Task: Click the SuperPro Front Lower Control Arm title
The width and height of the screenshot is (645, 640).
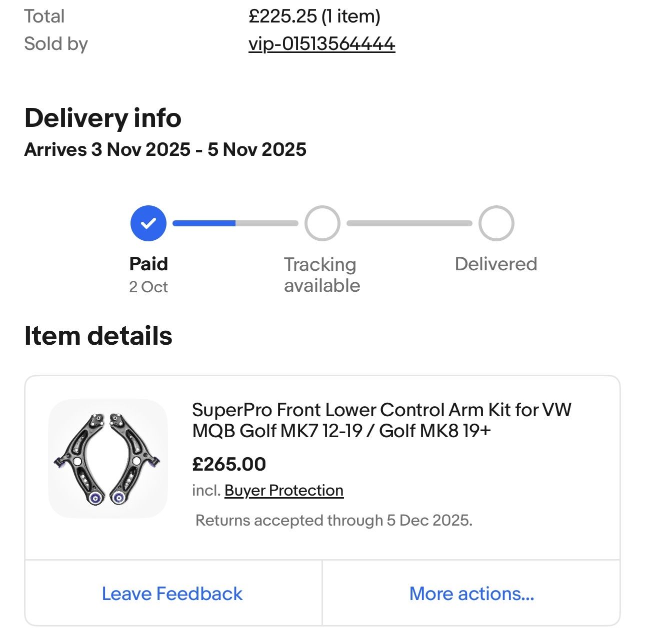Action: point(381,420)
